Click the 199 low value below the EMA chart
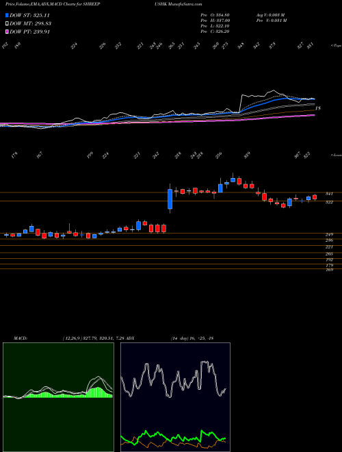This screenshot has height=452, width=342. 90,155
